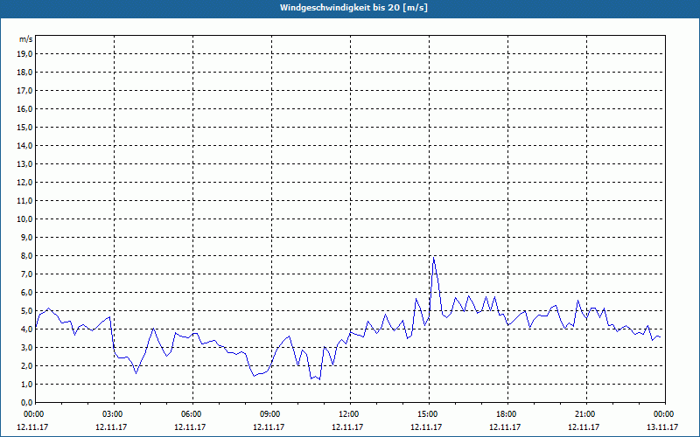Click the 14,0 y-axis label
The image size is (700, 437).
click(24, 146)
